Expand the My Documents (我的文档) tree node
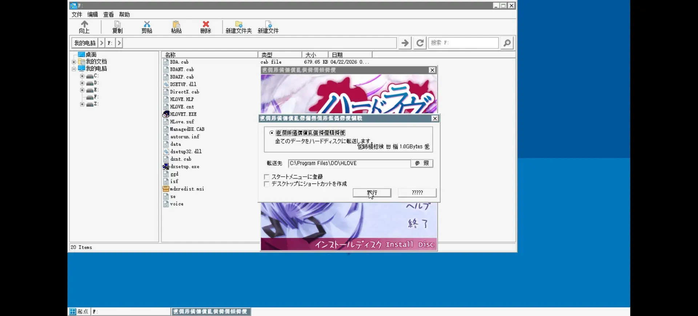 coord(74,62)
